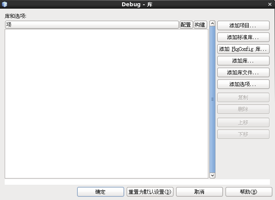The width and height of the screenshot is (275, 200).
Task: Click the 配置 column header
Action: tap(186, 25)
